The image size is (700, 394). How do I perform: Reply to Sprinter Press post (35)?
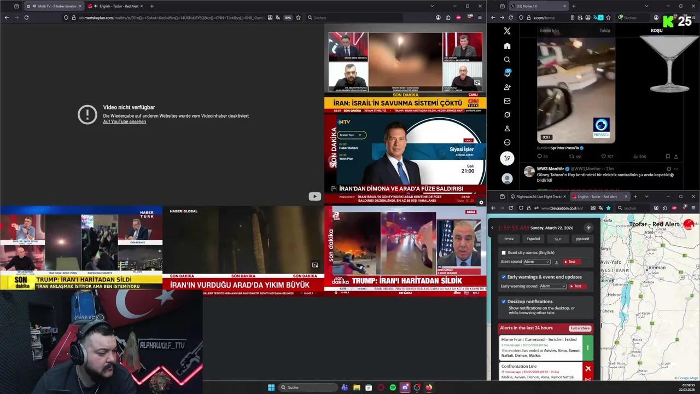541,157
